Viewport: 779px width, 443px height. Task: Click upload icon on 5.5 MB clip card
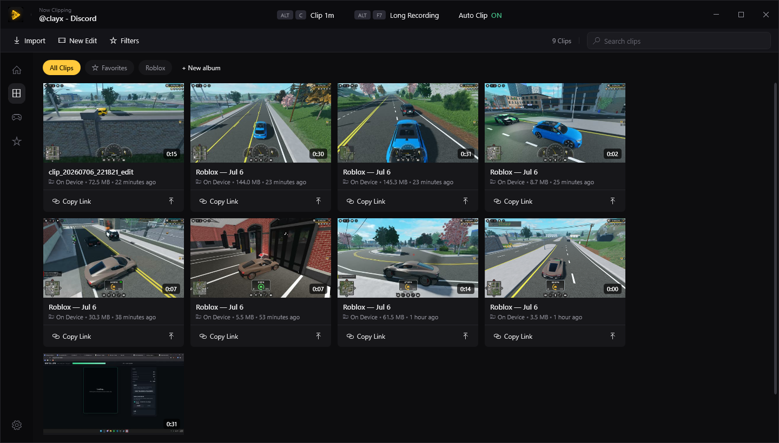click(318, 336)
